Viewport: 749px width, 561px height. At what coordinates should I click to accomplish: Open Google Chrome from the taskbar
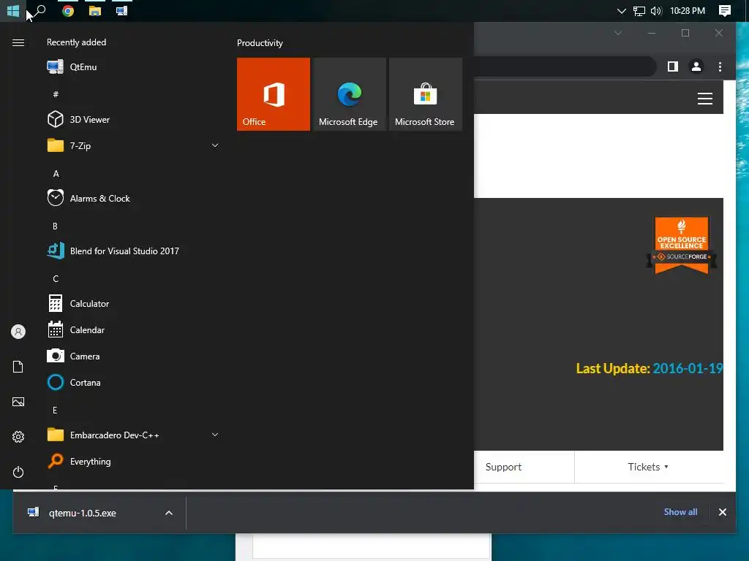(68, 10)
